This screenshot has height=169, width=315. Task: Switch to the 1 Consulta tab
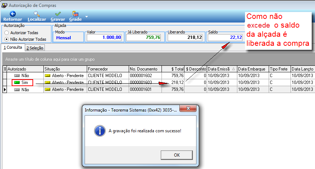click(x=13, y=48)
